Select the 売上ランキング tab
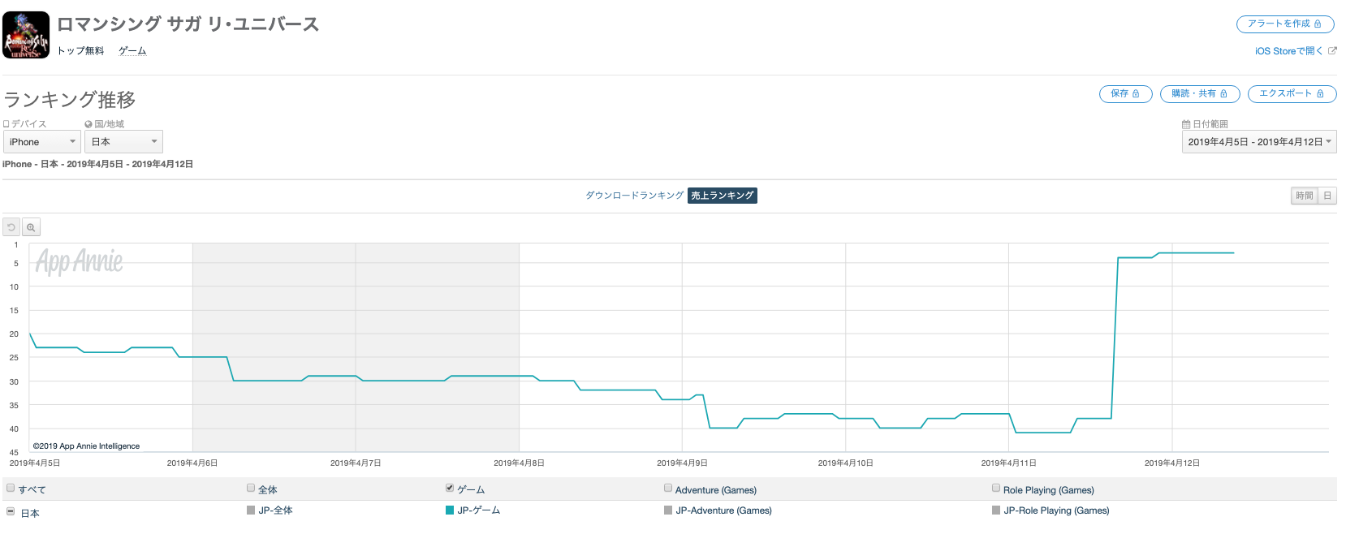Viewport: 1346px width, 547px height. (723, 196)
